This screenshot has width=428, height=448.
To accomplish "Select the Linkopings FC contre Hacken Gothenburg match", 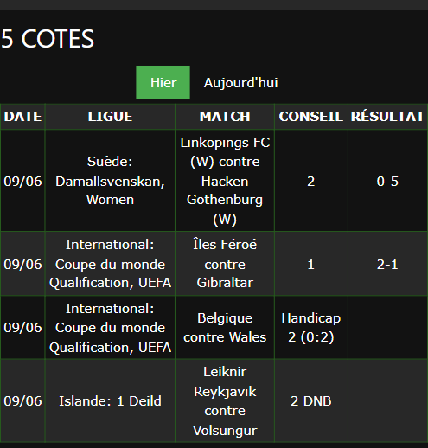I will pos(225,181).
